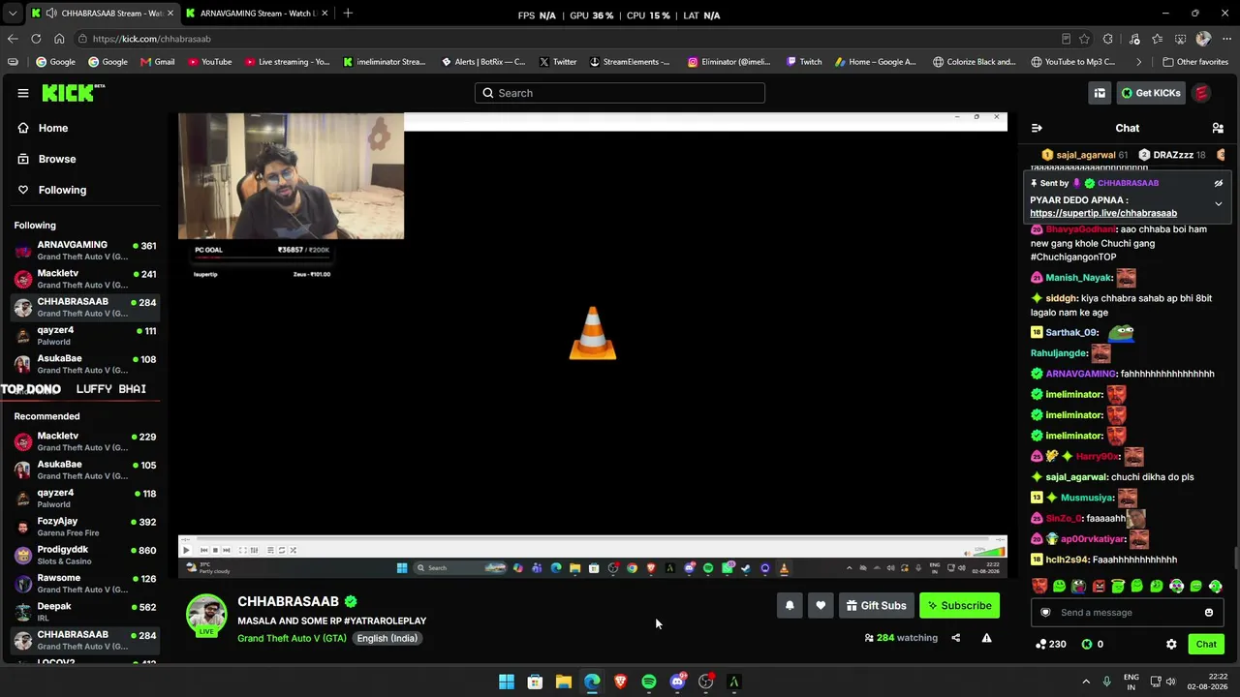Click the chat panel scrollbar
Image resolution: width=1240 pixels, height=697 pixels.
(x=1235, y=559)
